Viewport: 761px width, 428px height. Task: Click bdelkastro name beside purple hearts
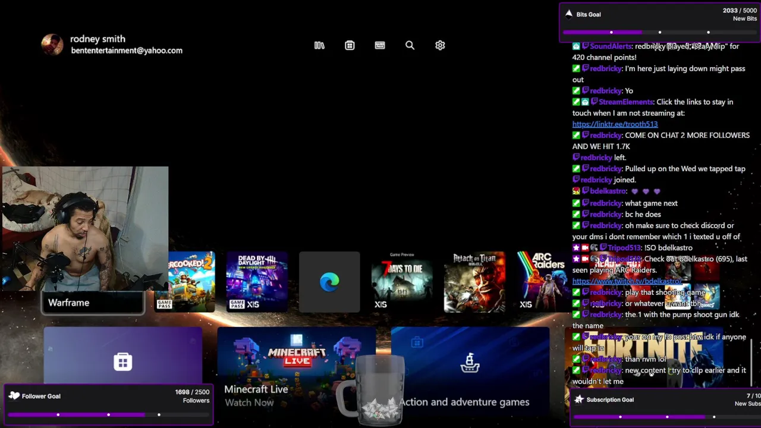[x=608, y=191]
